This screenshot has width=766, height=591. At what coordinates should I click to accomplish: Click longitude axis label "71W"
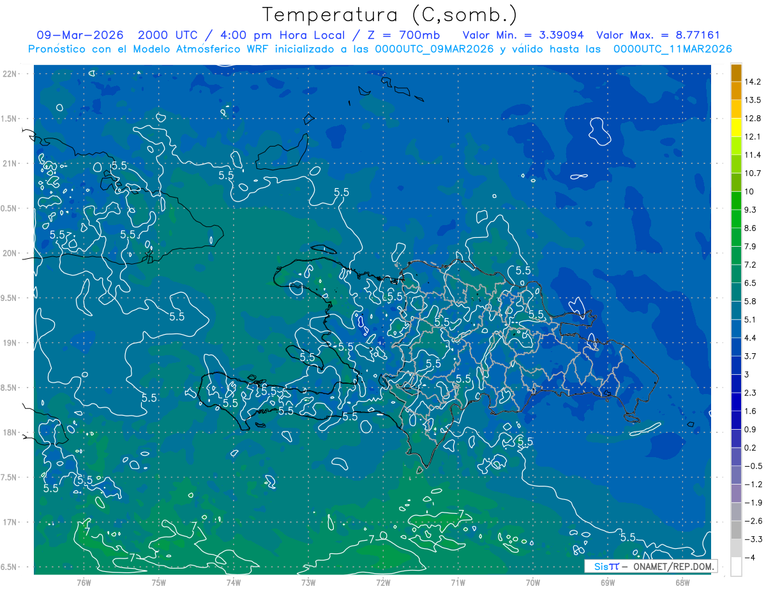458,583
